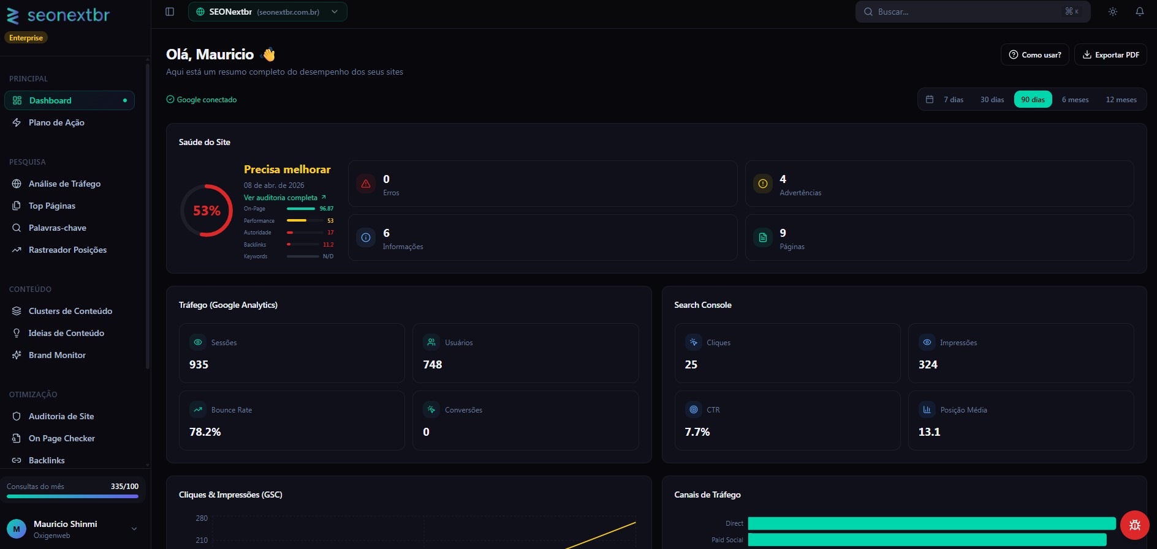Click the Sessões eye icon

[198, 342]
